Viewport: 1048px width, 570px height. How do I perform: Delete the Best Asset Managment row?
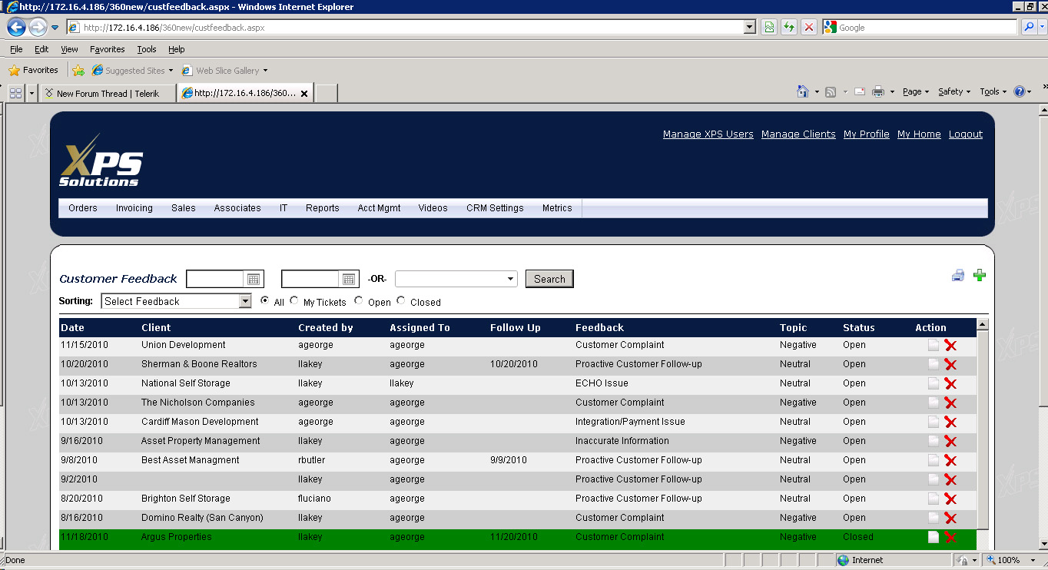tap(950, 461)
